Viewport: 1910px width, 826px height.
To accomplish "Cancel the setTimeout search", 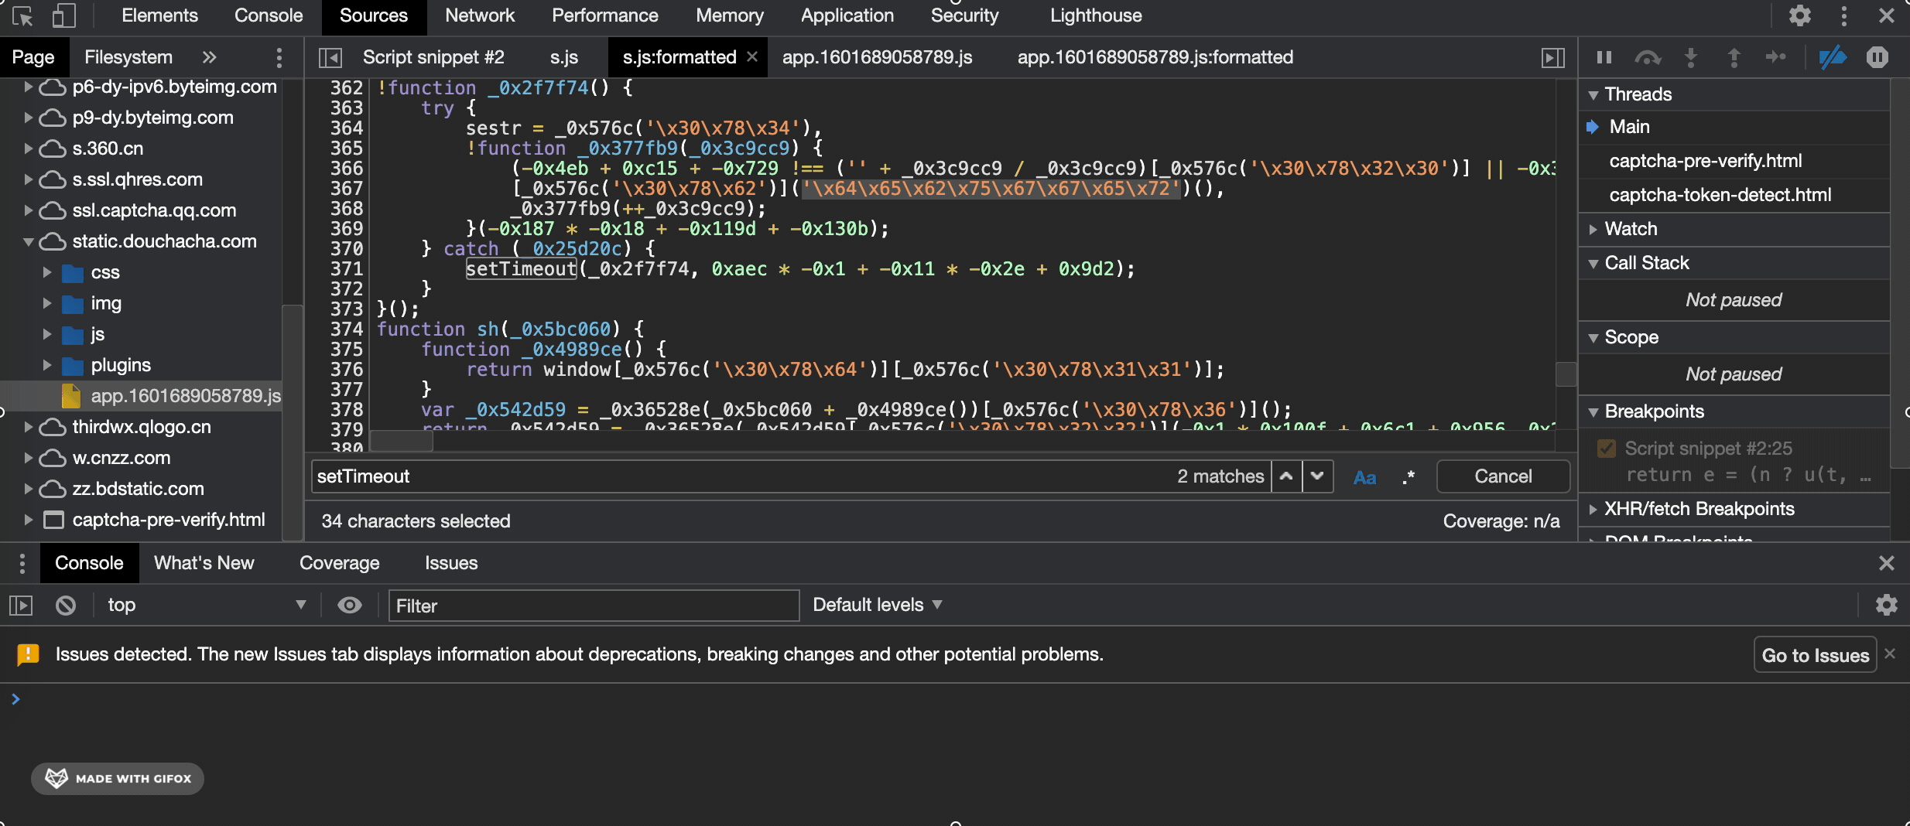I will tap(1501, 476).
